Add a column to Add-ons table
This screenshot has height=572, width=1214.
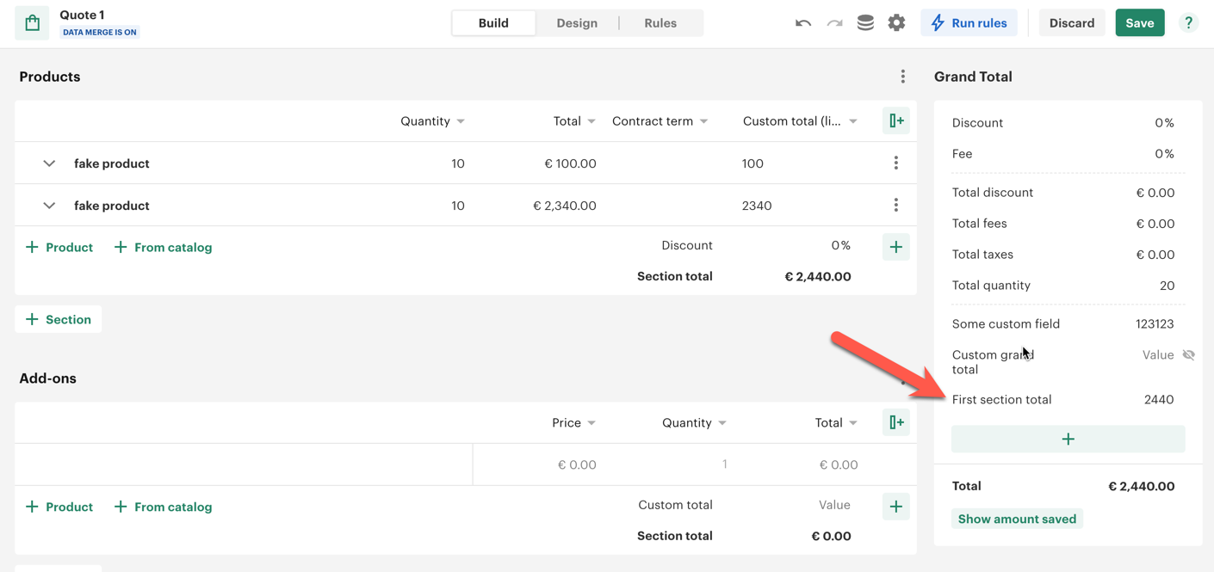[x=896, y=422]
